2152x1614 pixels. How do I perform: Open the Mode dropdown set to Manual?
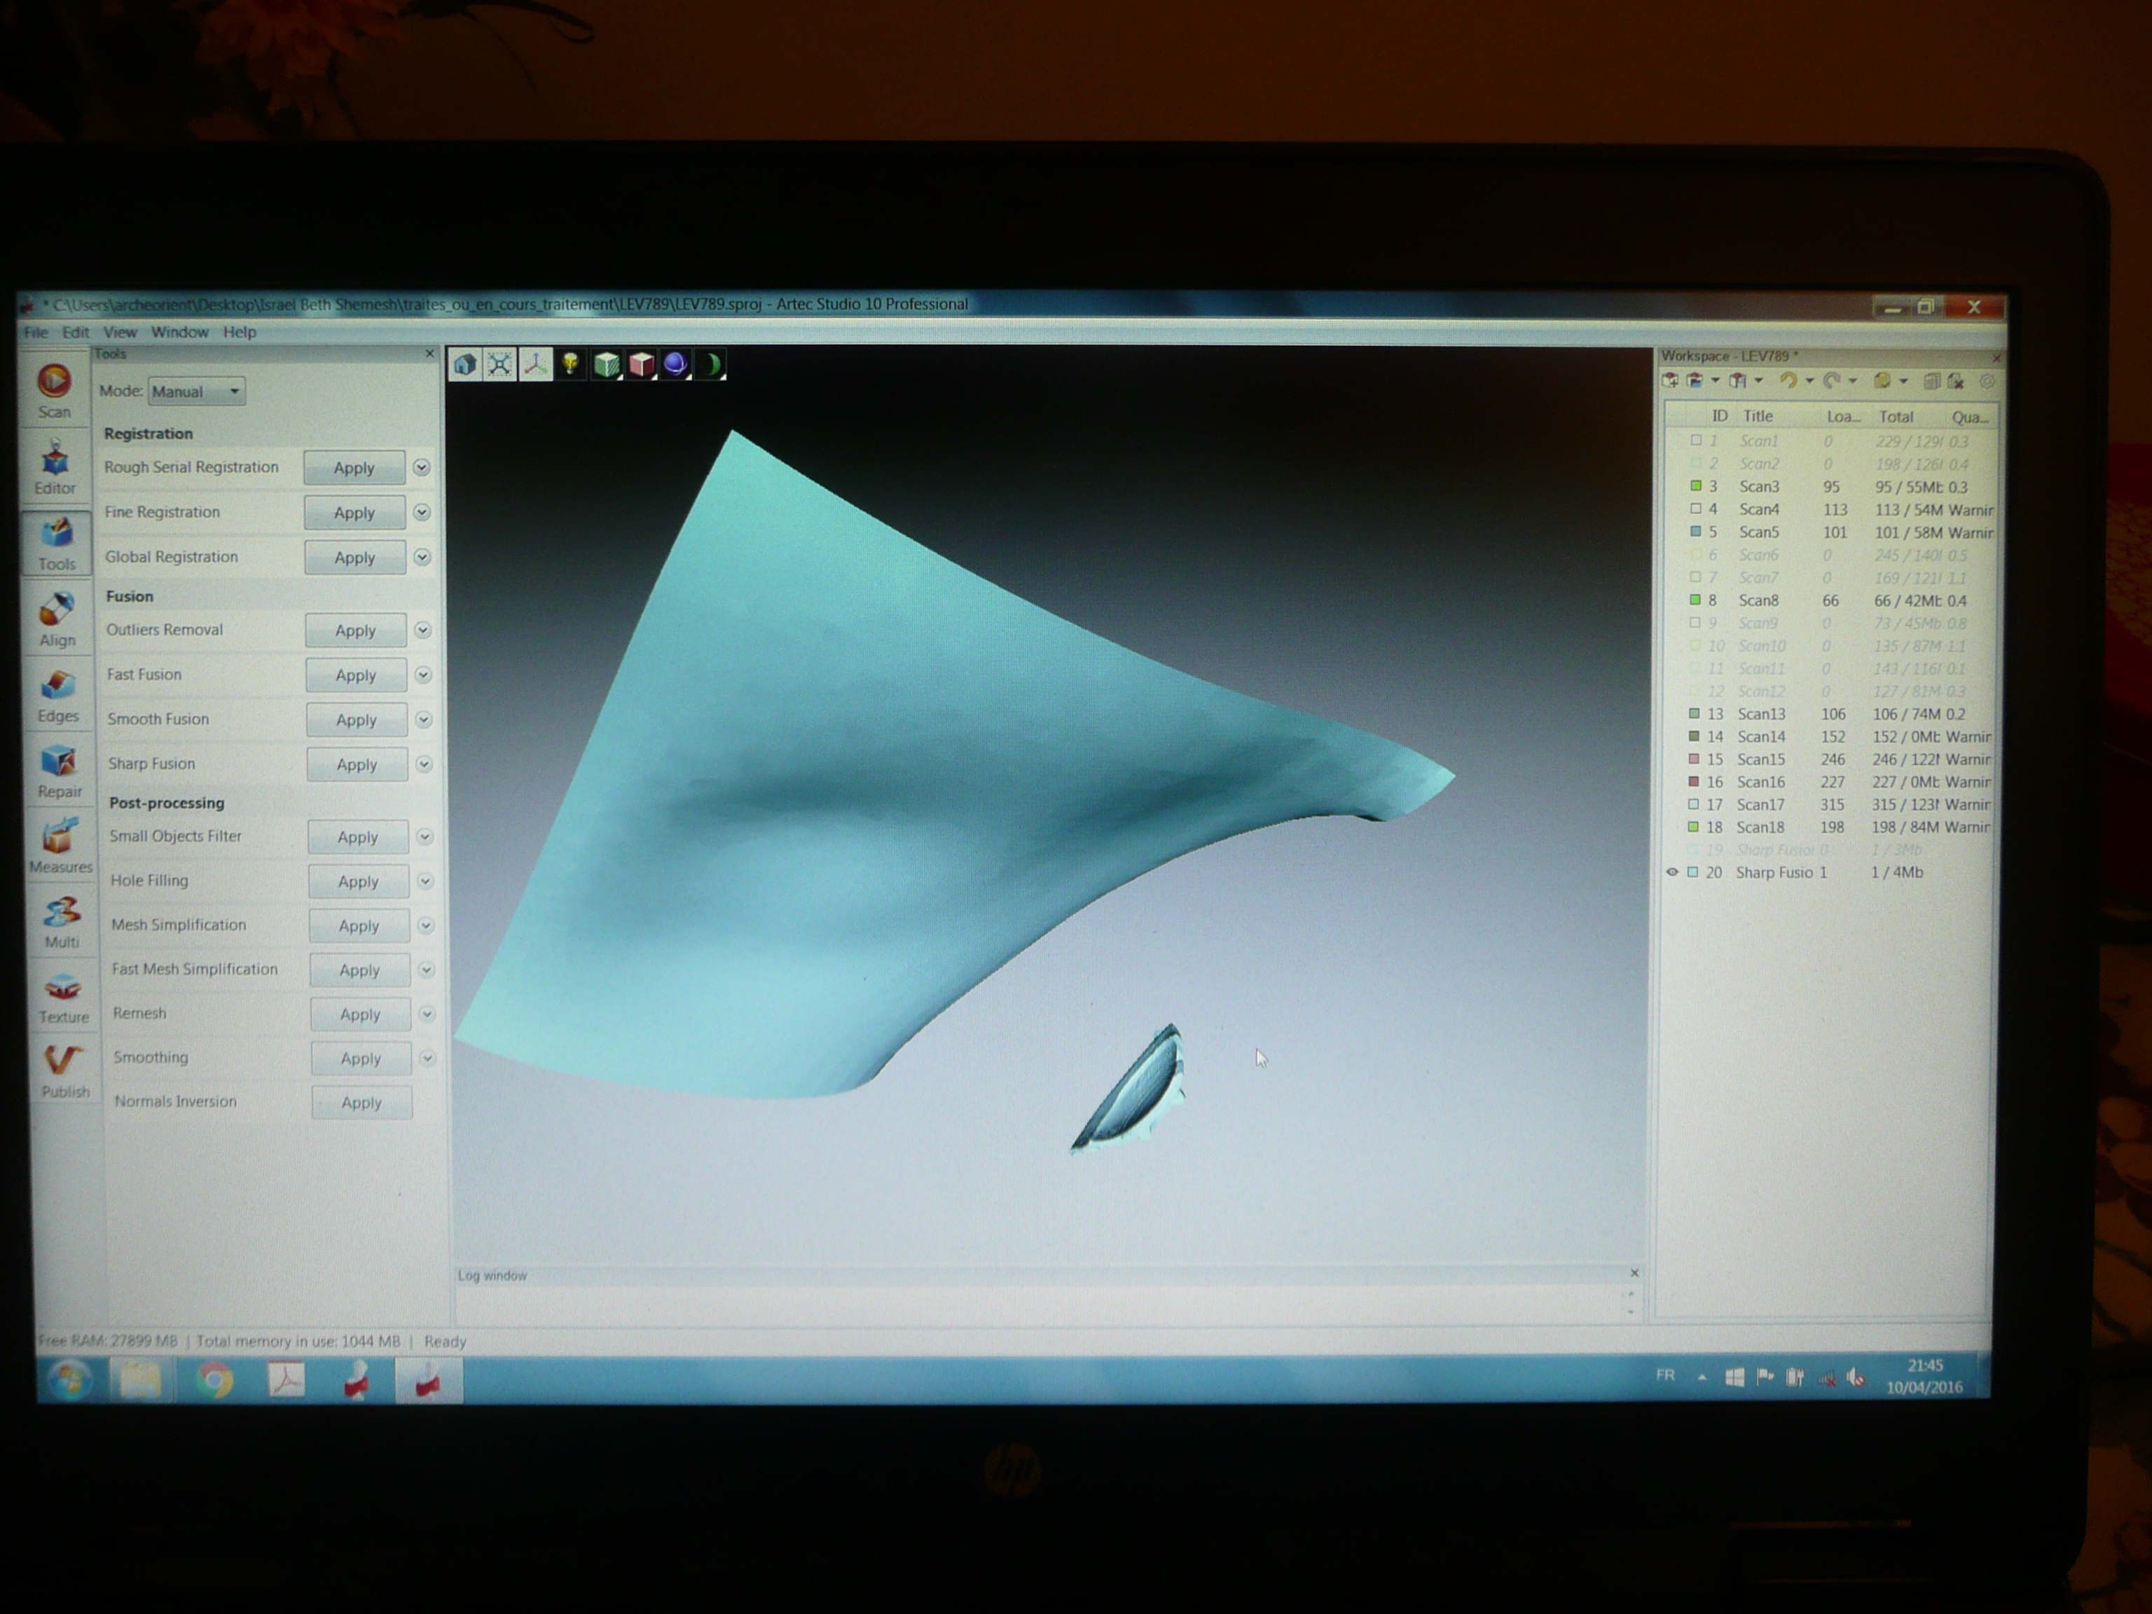click(x=197, y=391)
